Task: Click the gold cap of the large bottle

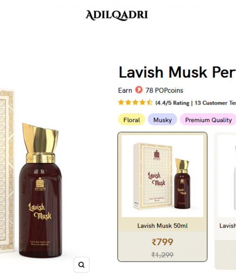Action: (41, 142)
